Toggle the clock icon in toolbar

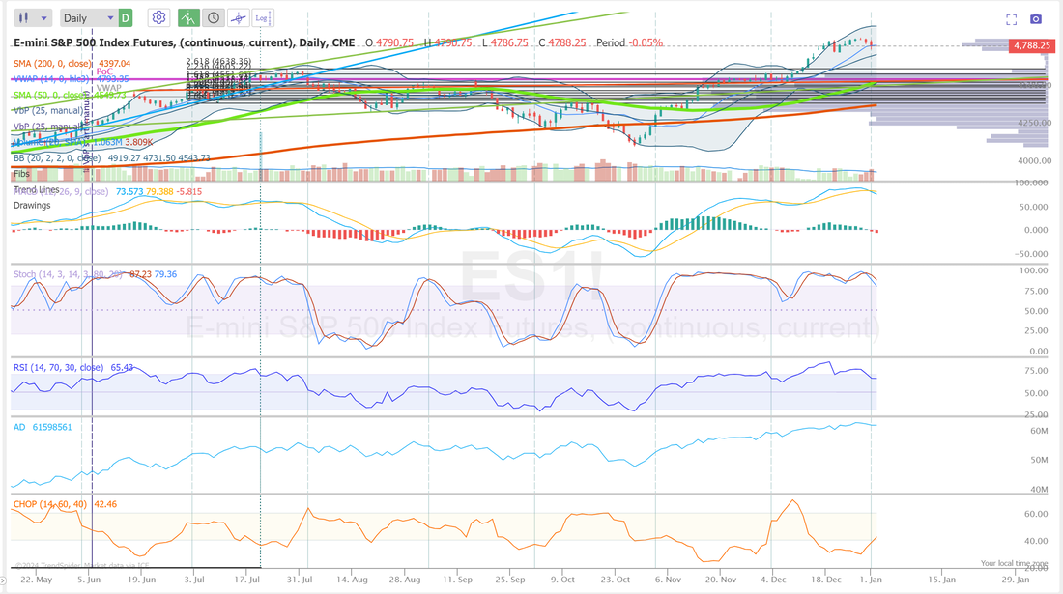[x=213, y=18]
